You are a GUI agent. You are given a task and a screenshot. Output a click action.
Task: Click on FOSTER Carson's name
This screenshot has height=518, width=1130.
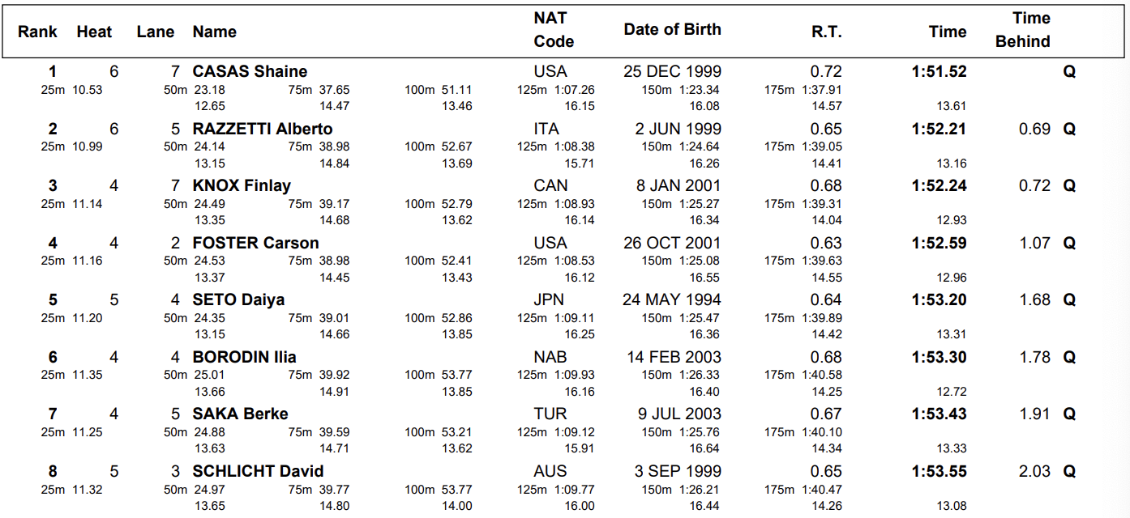(255, 244)
